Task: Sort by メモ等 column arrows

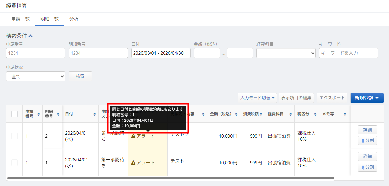Action: click(345, 114)
